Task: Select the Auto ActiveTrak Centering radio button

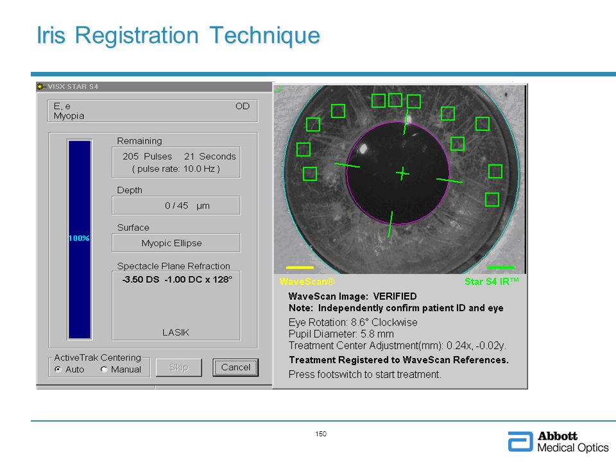Action: click(58, 370)
